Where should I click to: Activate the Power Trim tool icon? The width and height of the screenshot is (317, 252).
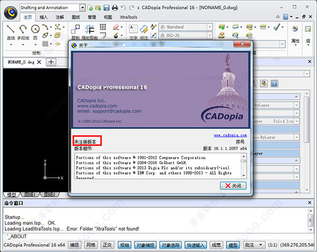90,30
